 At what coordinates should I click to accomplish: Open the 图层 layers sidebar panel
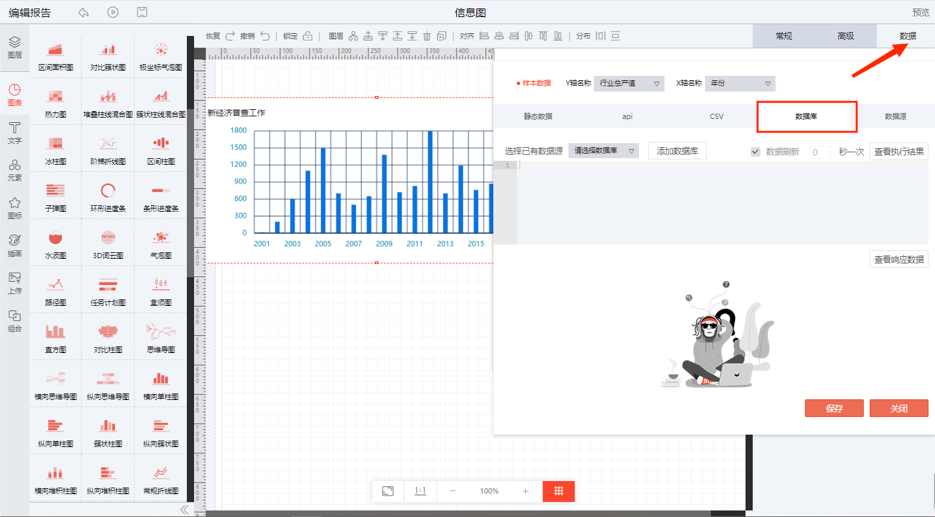coord(14,48)
